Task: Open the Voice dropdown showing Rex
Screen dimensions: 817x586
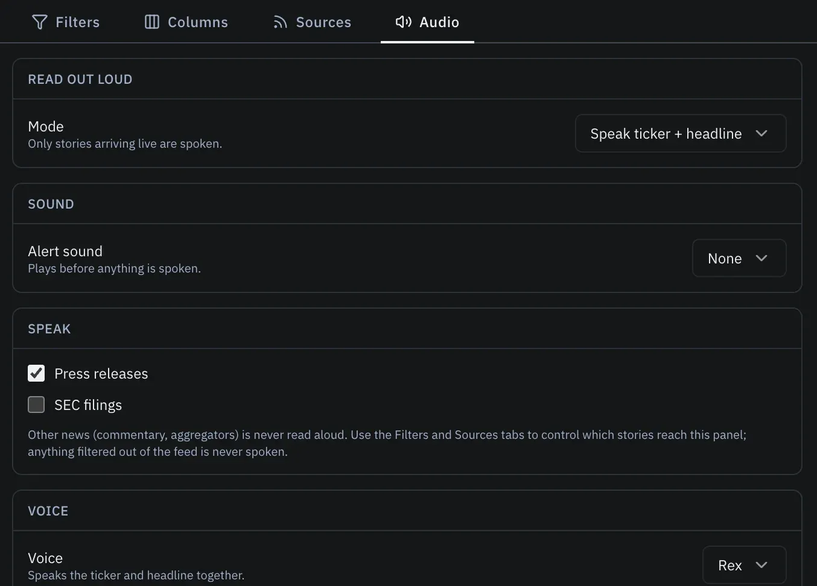Action: click(x=745, y=565)
